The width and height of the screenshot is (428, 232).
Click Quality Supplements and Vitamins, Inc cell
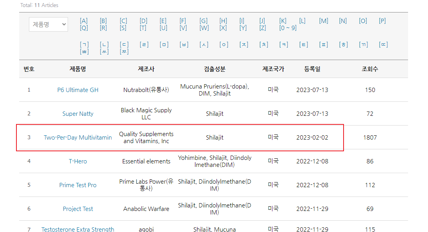point(146,138)
